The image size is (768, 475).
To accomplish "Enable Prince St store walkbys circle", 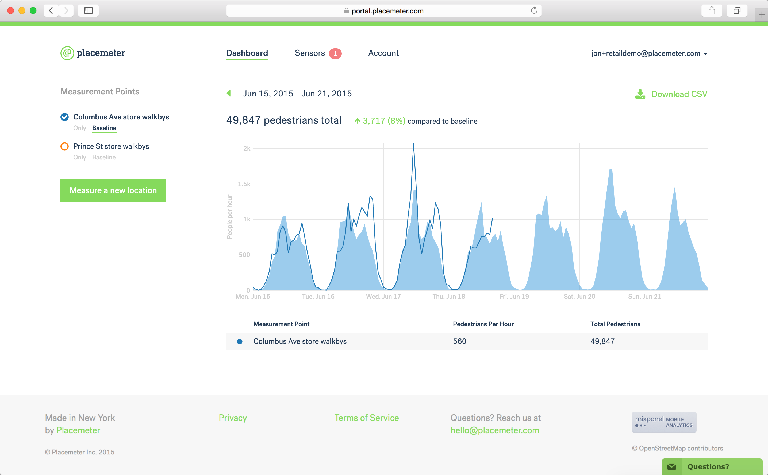I will pos(64,146).
